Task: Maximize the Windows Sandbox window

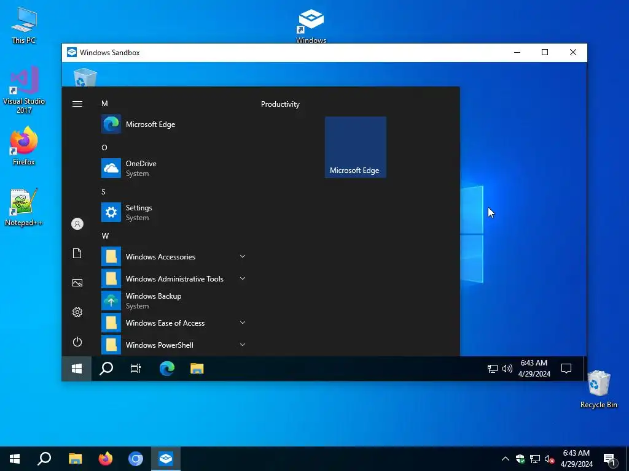Action: [x=545, y=53]
